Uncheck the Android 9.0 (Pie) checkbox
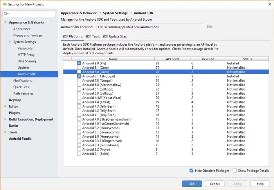The height and width of the screenshot is (190, 274). 79,63
